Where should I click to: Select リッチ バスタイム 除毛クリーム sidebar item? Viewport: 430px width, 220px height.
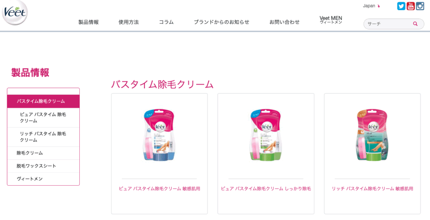[43, 137]
